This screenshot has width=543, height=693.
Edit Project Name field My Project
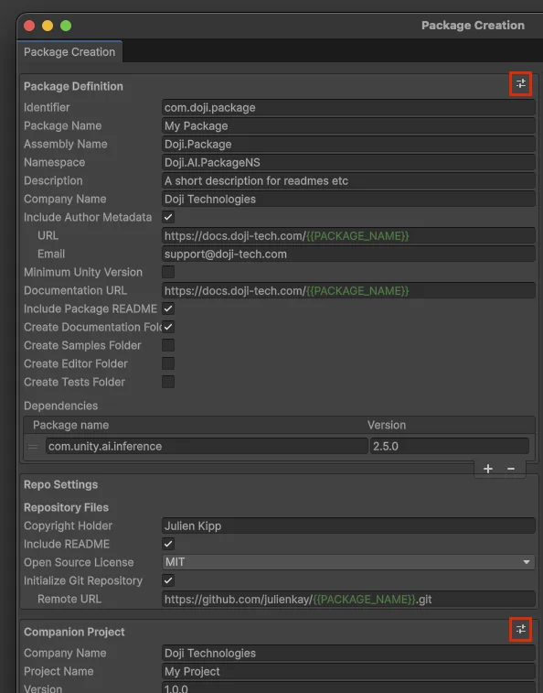click(x=348, y=671)
